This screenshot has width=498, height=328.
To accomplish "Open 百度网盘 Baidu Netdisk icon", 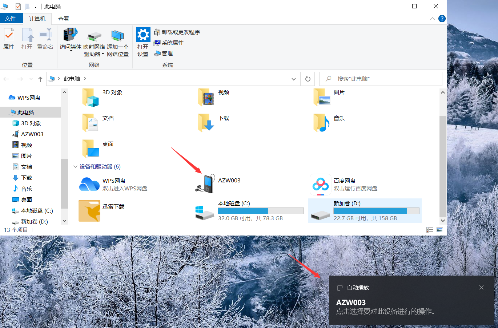I will click(321, 184).
